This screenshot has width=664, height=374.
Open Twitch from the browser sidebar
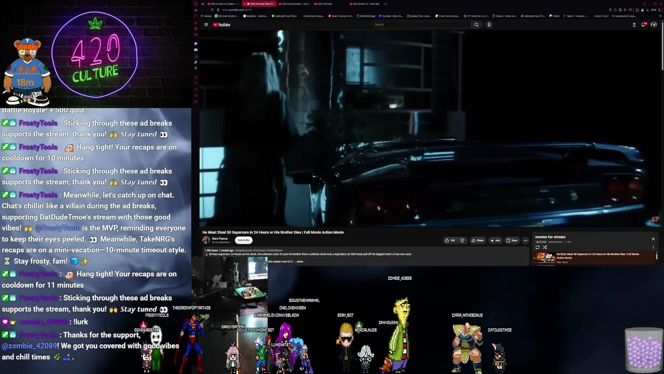pyautogui.click(x=196, y=44)
